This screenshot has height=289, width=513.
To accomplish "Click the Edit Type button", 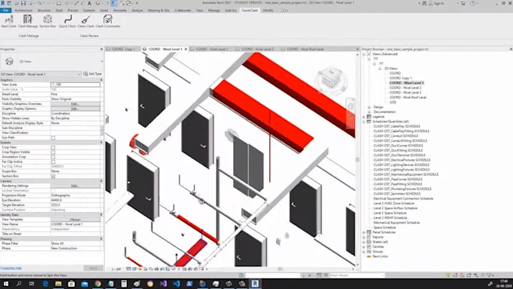I will (93, 74).
